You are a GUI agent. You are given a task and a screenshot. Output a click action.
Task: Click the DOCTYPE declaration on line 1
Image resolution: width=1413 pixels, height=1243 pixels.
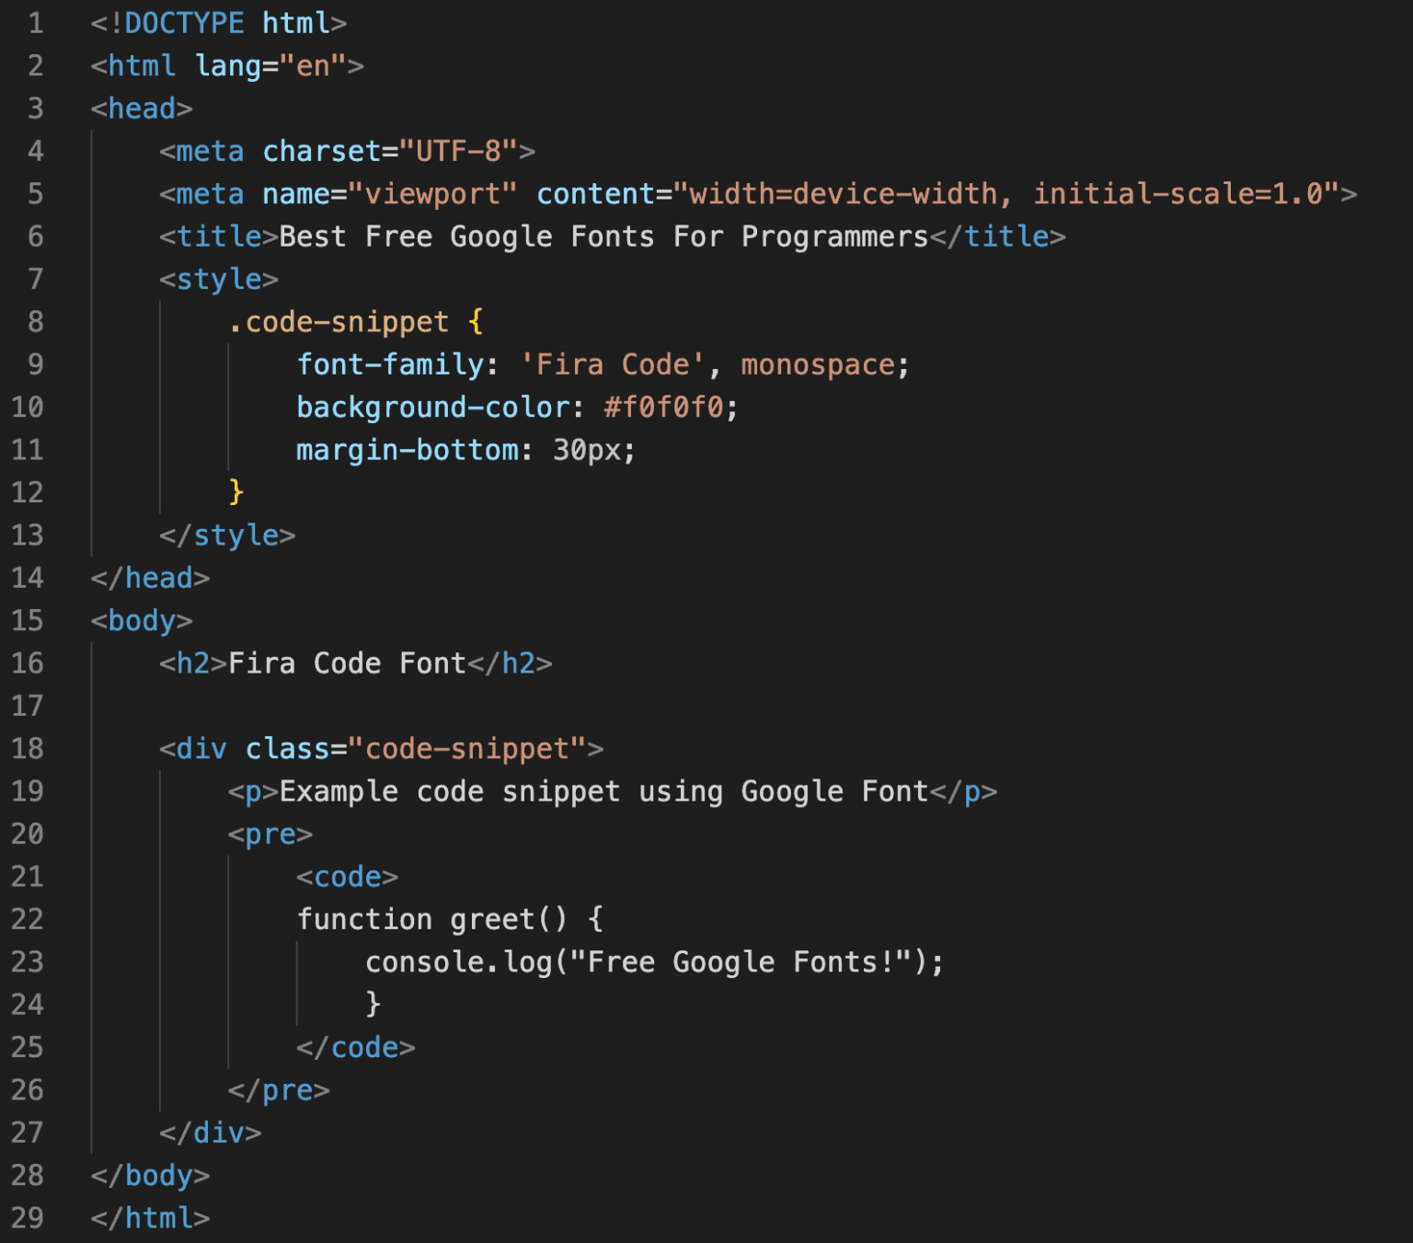pyautogui.click(x=218, y=22)
